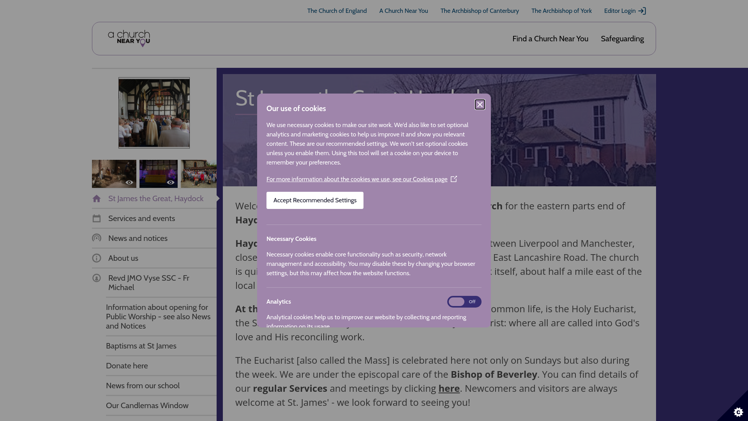748x421 pixels.
Task: Click the 'Analytics' section label
Action: click(x=279, y=302)
